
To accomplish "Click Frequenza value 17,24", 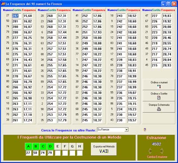I will [x=28, y=120].
